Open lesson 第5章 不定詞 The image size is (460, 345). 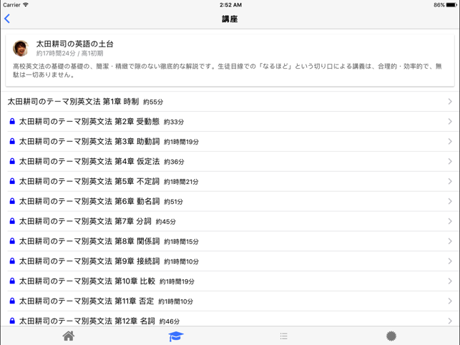230,181
